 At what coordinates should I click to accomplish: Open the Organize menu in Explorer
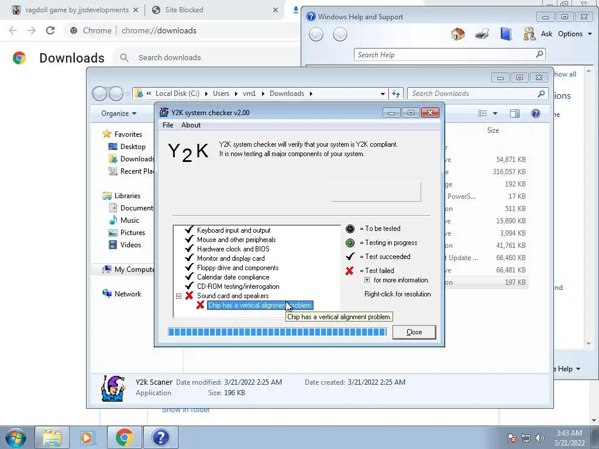coord(118,113)
